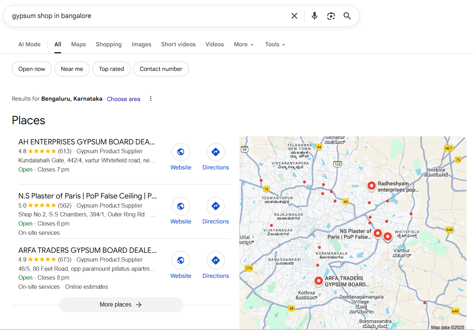Switch to the Shopping tab
Screen dimensions: 474x330
[108, 44]
